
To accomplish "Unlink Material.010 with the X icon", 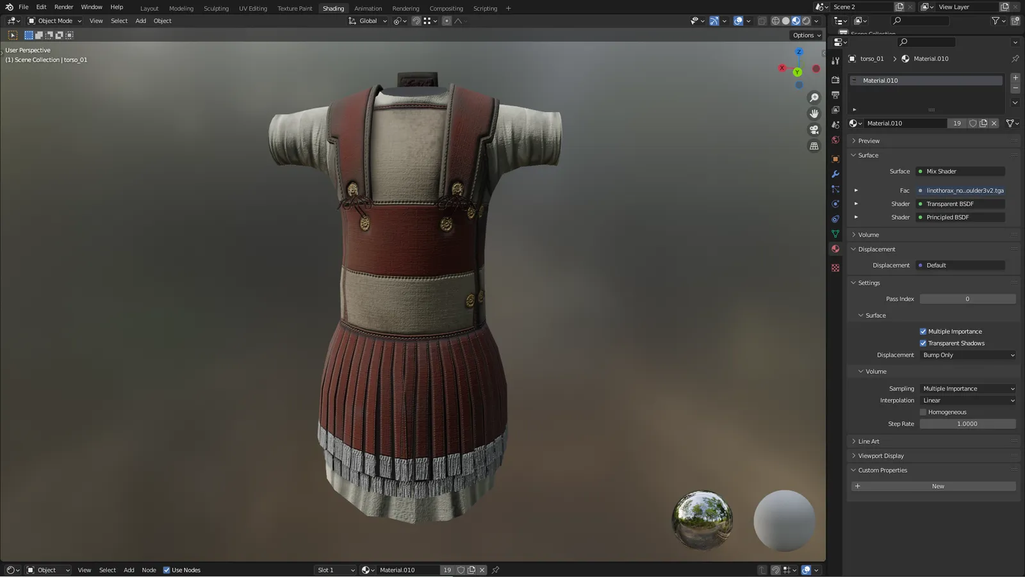I will [x=994, y=123].
